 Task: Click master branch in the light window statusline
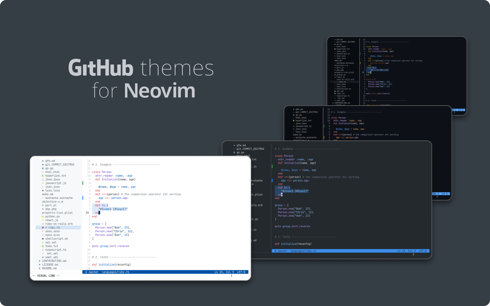tap(94, 272)
